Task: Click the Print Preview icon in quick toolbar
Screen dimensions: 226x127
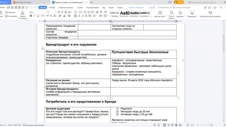Action: [x=23, y=7]
